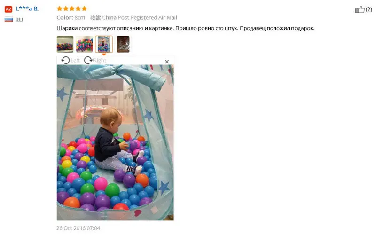Click the helpful count (2)
Viewport: 376px width, 235px height.
[x=369, y=9]
